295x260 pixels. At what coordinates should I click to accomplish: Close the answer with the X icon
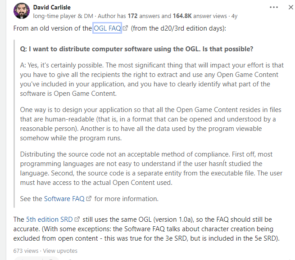pos(290,7)
